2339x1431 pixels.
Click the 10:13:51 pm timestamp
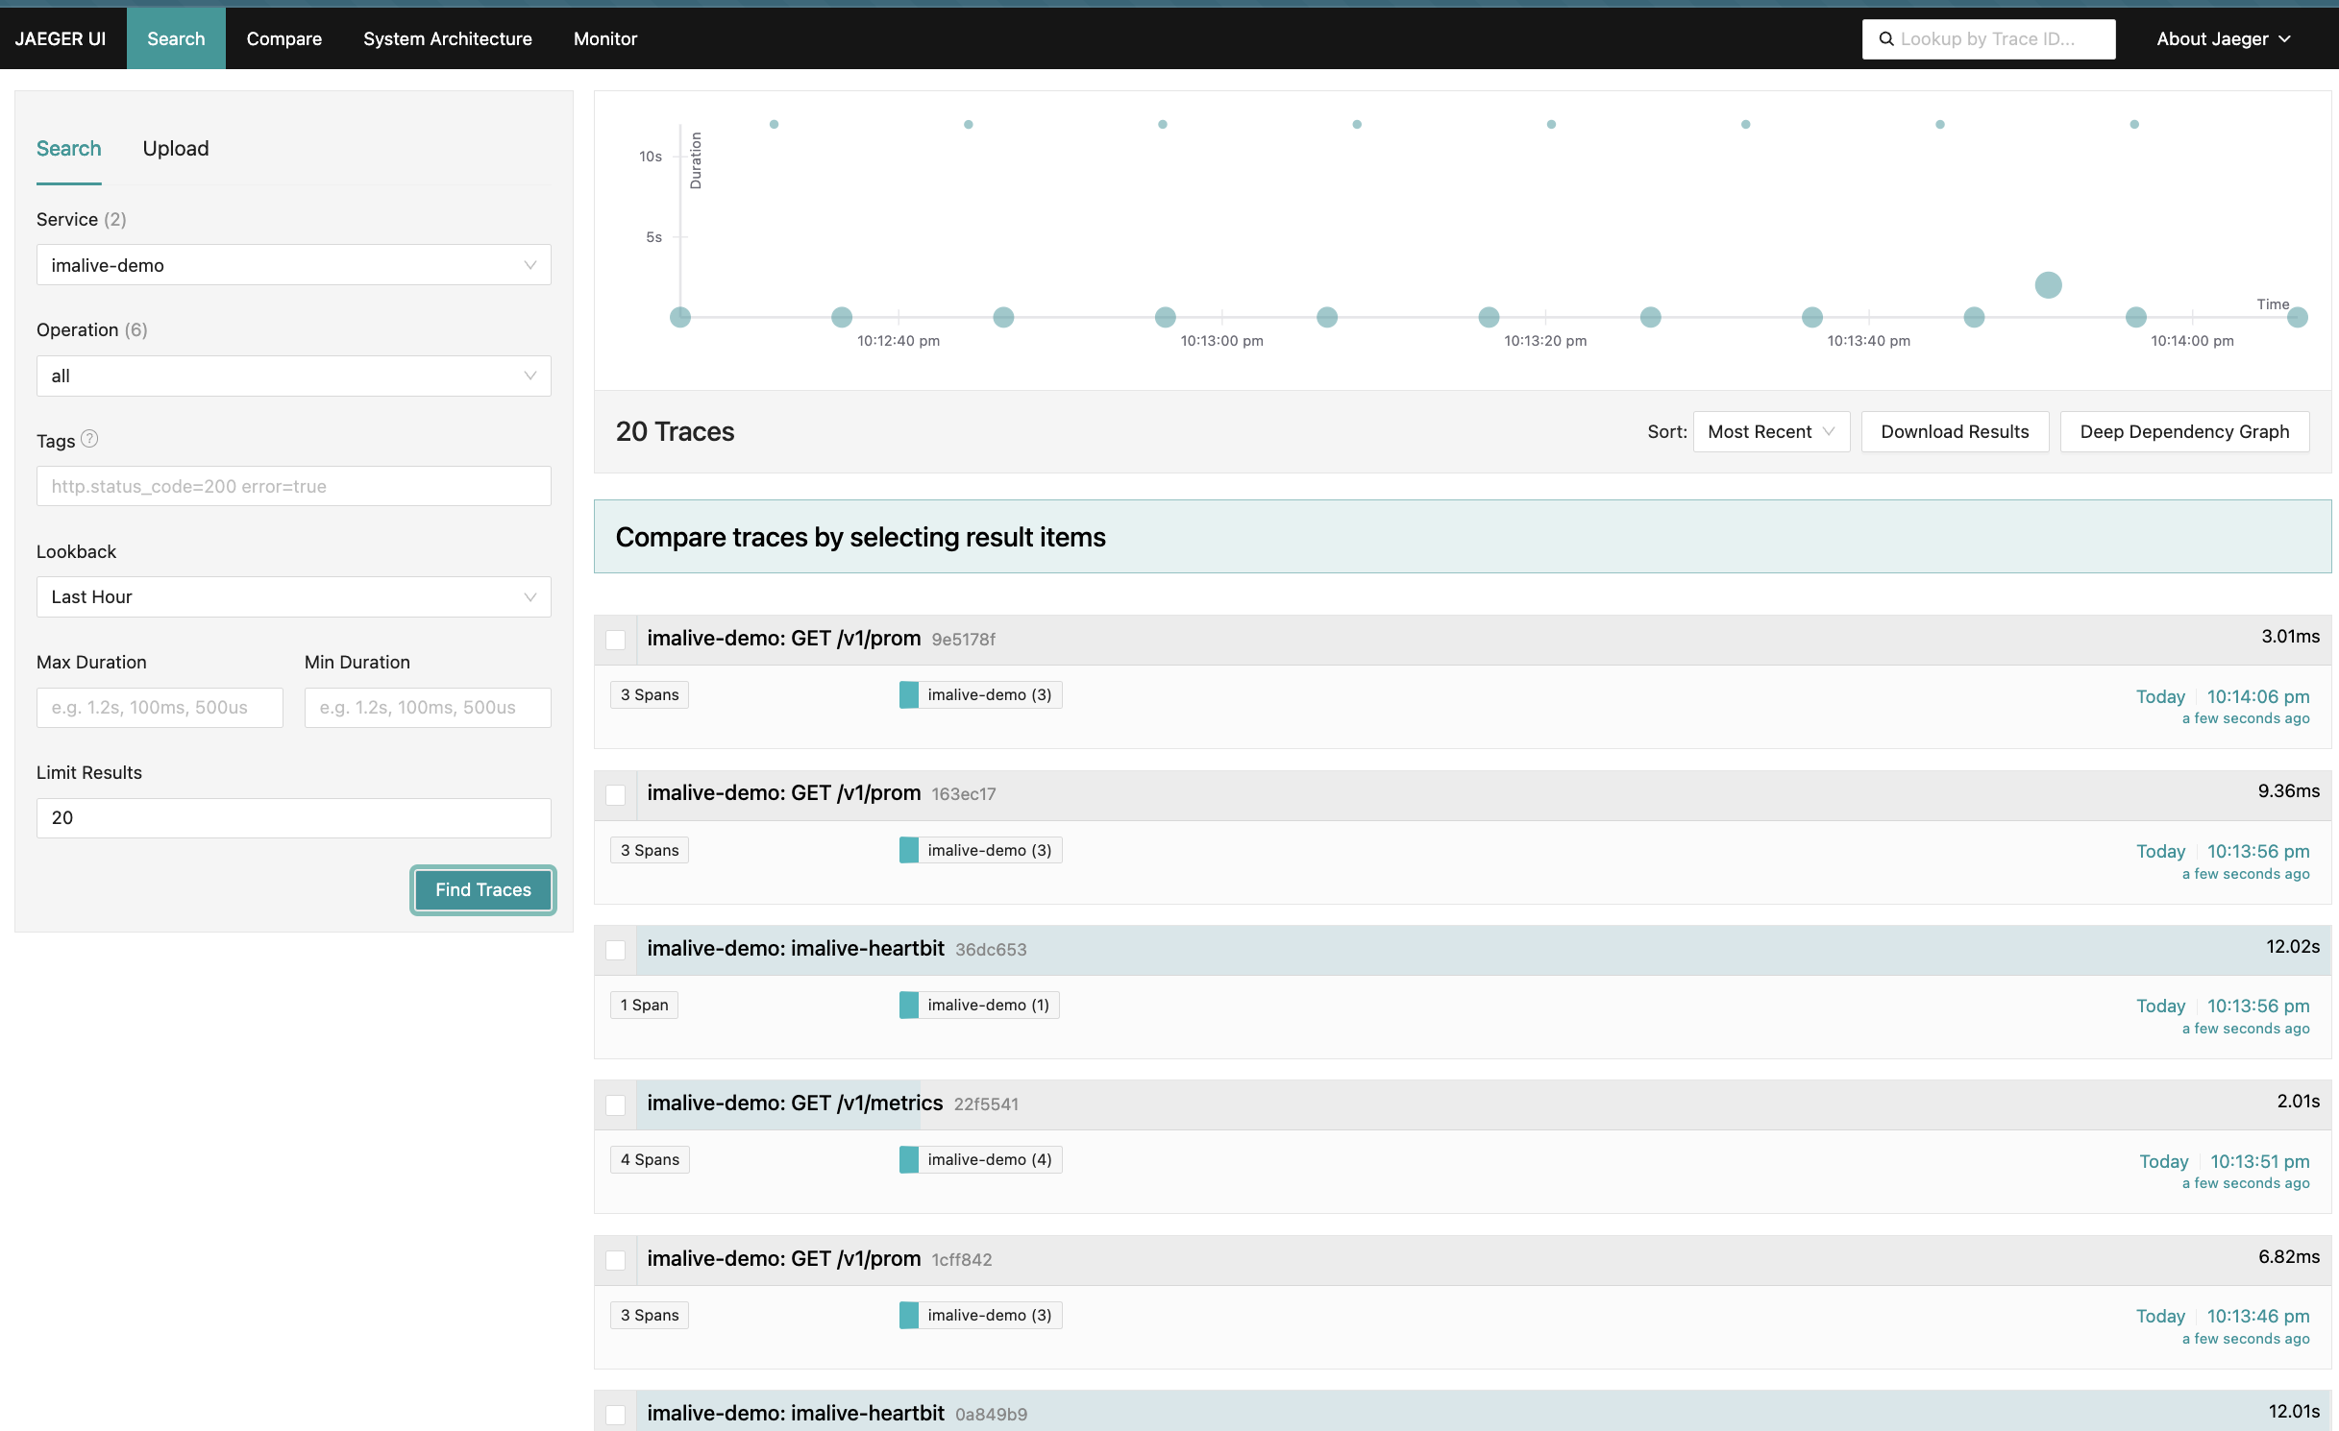click(x=2259, y=1161)
